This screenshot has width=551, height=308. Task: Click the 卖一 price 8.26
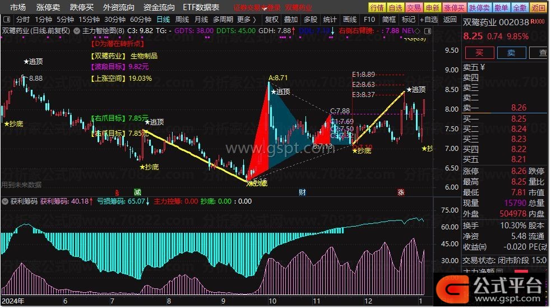pyautogui.click(x=518, y=108)
